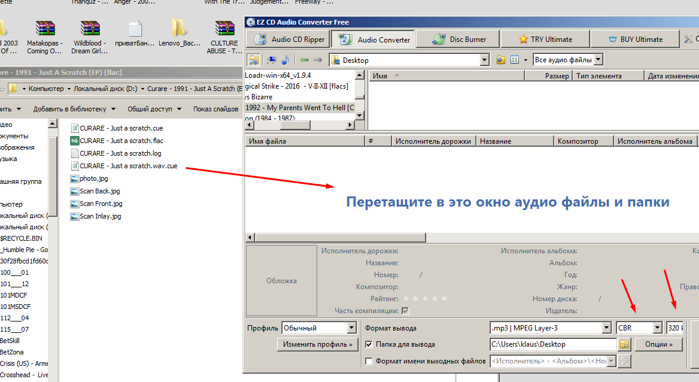Select Scan Front.jpg in Explorer window
Viewport: 699px width, 382px height.
click(x=96, y=204)
